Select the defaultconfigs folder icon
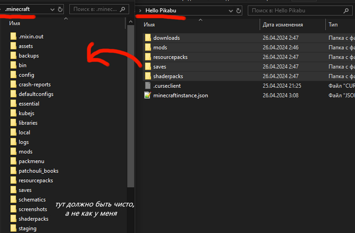355x233 pixels. tap(13, 94)
